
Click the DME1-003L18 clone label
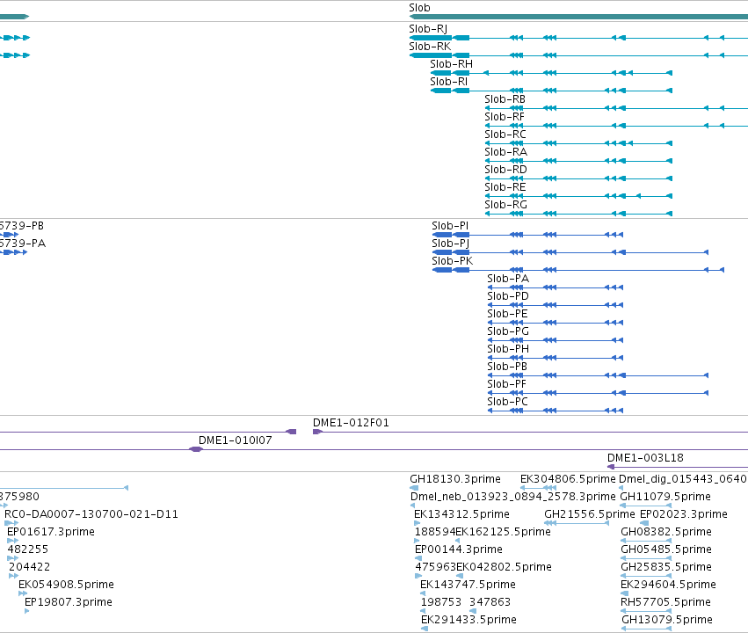click(x=645, y=458)
